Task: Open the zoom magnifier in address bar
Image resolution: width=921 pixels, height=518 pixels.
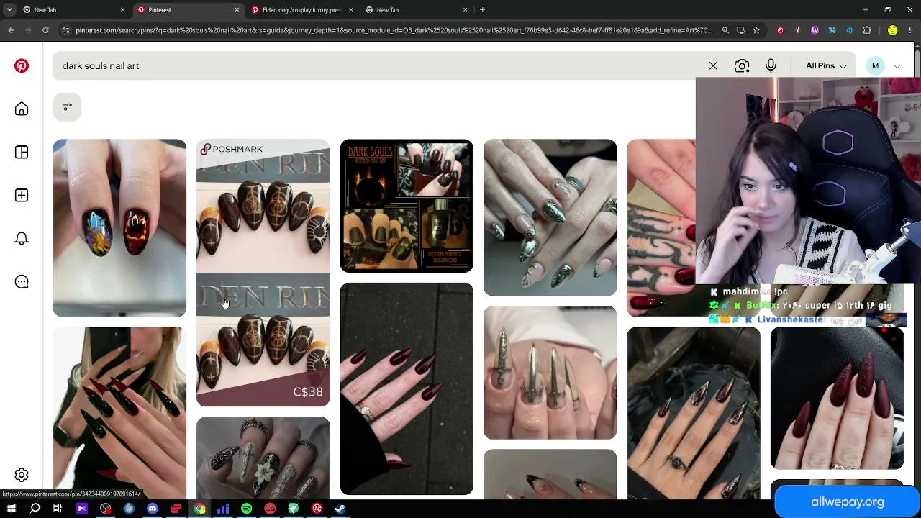Action: pos(725,30)
